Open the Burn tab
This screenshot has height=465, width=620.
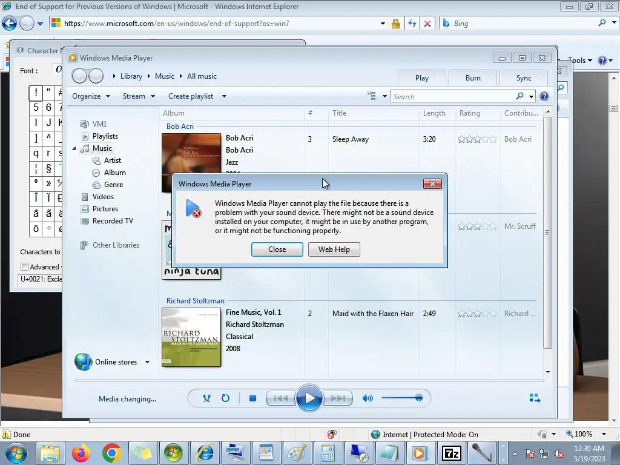tap(473, 78)
